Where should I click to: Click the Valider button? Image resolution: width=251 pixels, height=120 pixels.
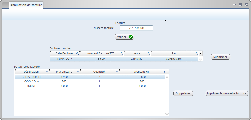124,37
